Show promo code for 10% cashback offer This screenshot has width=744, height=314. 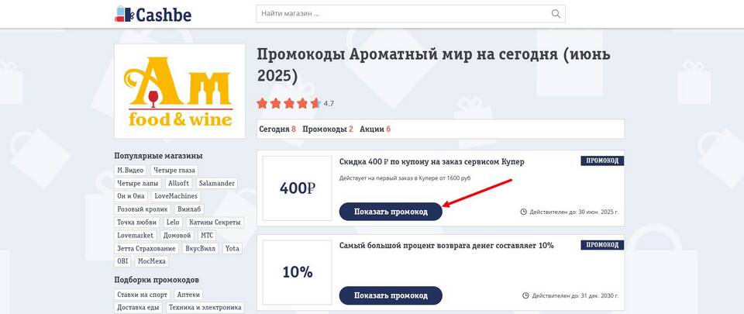tap(391, 295)
